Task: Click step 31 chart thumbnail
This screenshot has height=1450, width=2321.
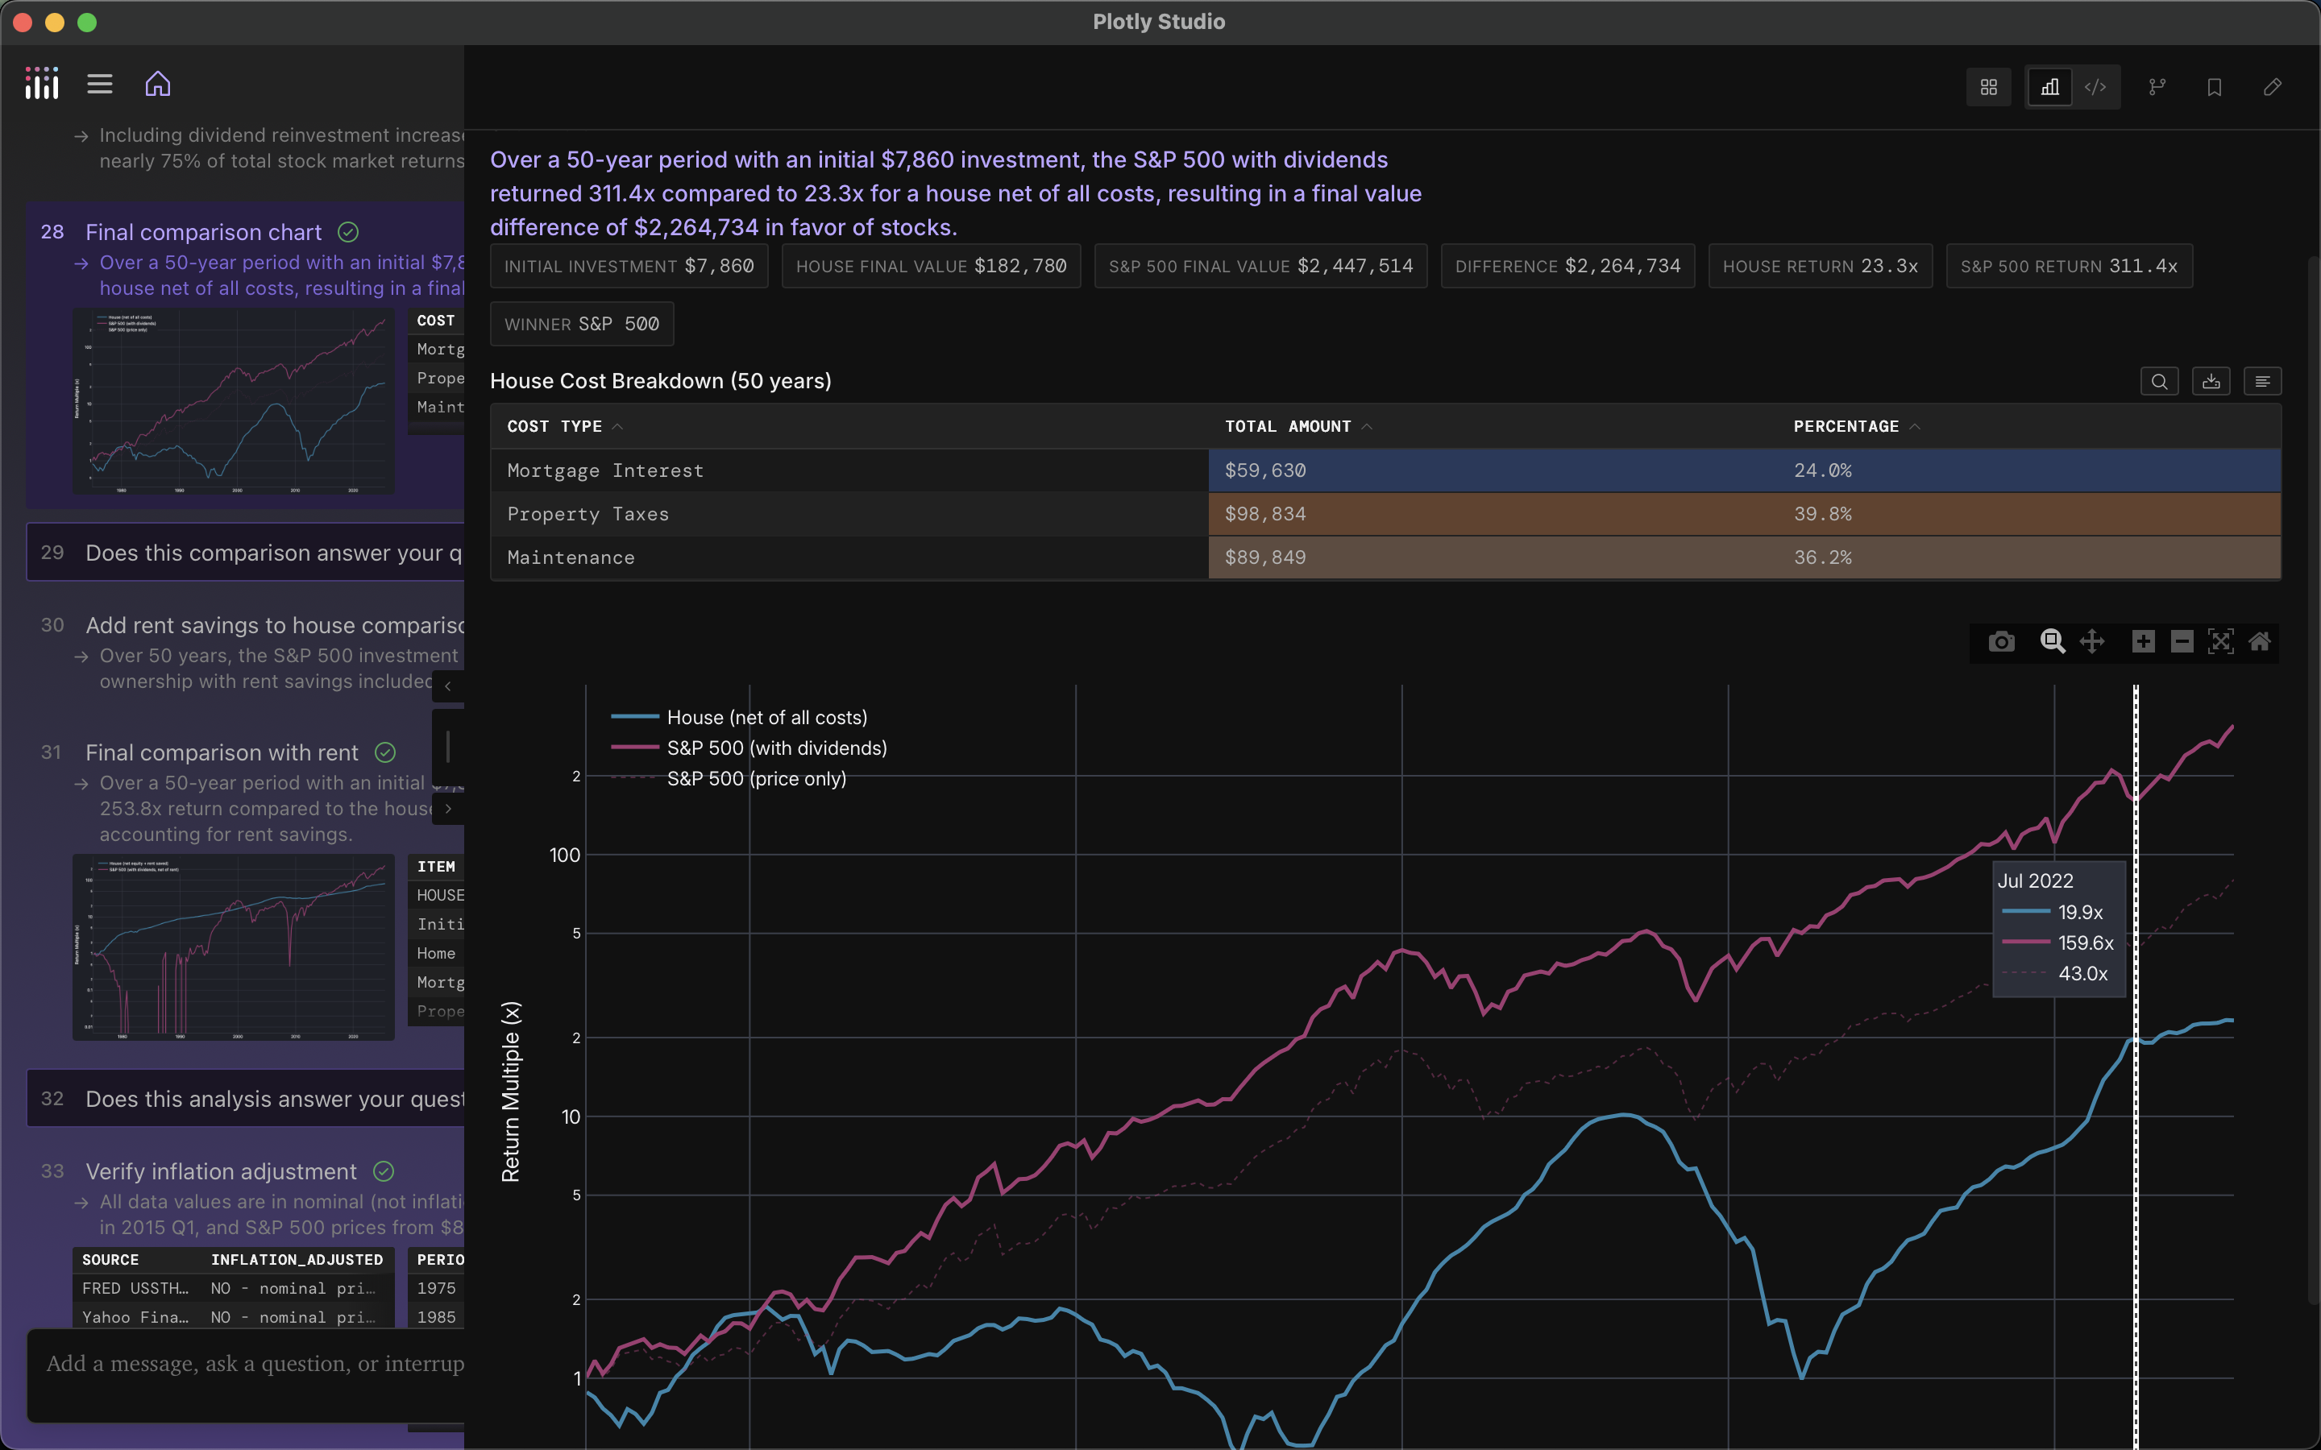Action: 234,947
